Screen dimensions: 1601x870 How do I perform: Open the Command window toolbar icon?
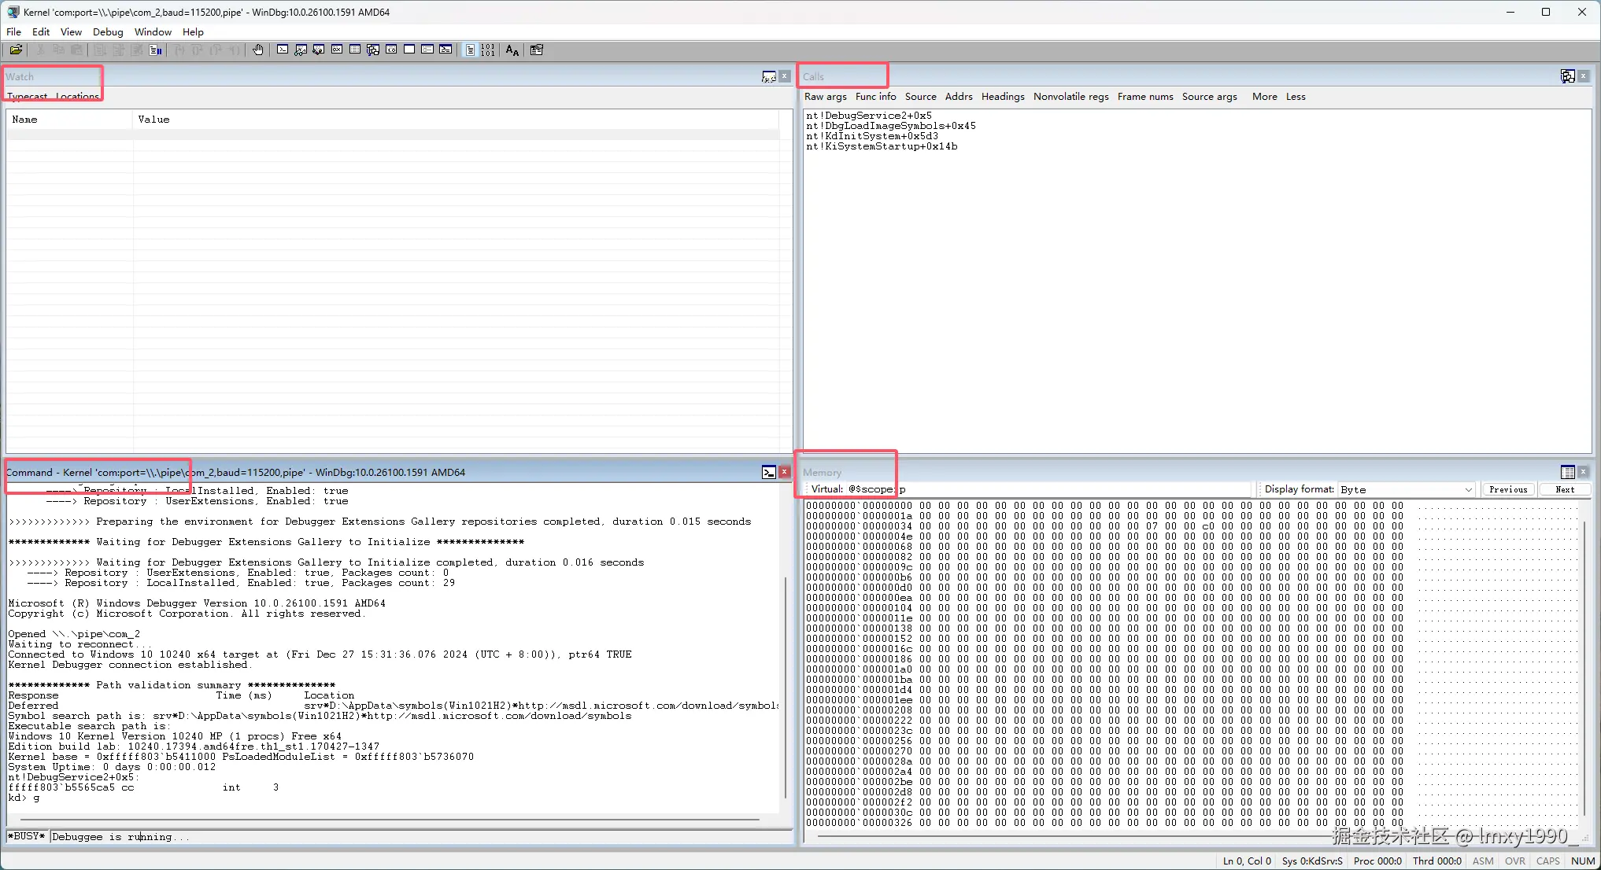[283, 50]
